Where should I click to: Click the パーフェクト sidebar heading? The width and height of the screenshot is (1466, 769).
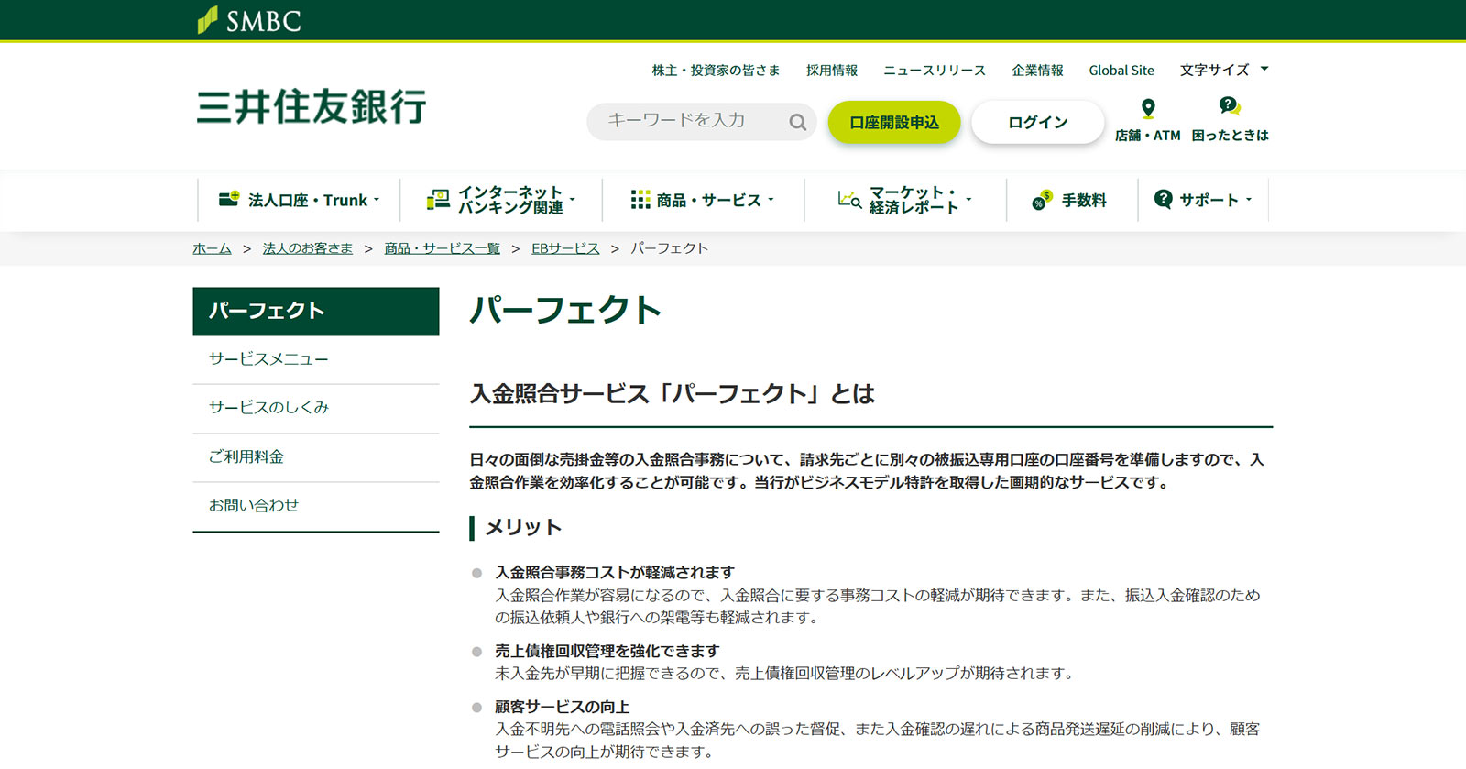316,312
